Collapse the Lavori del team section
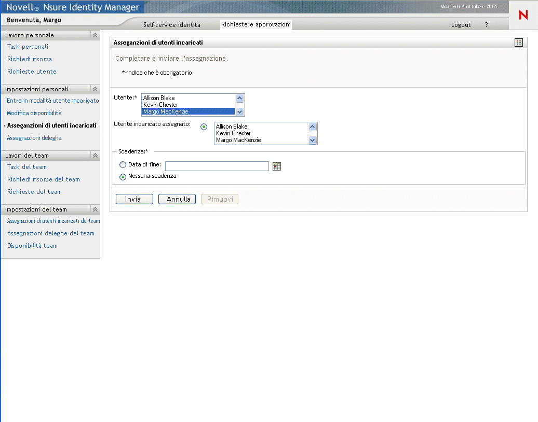Screen dimensions: 538x422 point(95,156)
